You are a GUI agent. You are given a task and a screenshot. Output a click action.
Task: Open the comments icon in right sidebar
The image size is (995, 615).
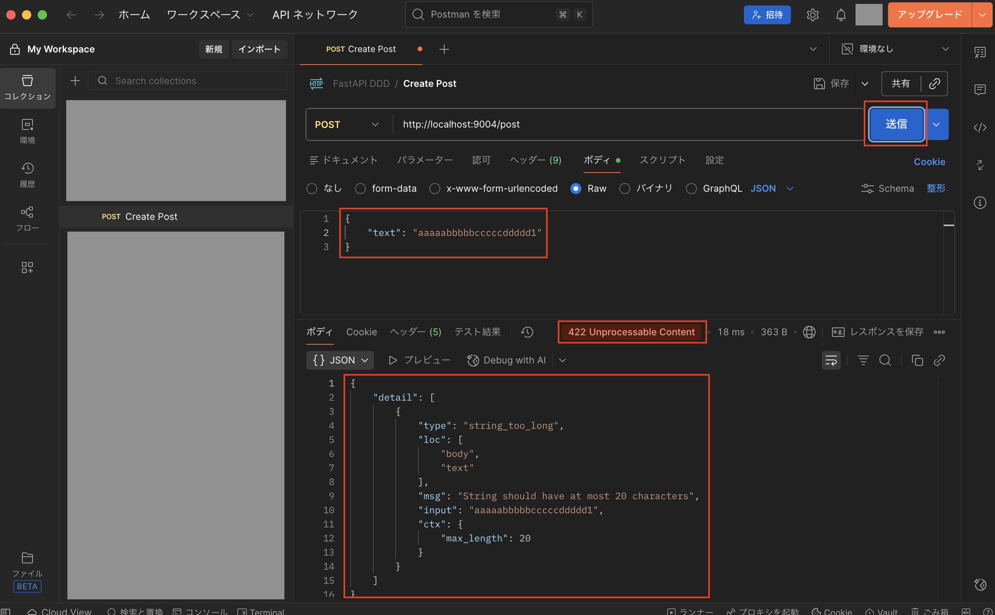[979, 90]
